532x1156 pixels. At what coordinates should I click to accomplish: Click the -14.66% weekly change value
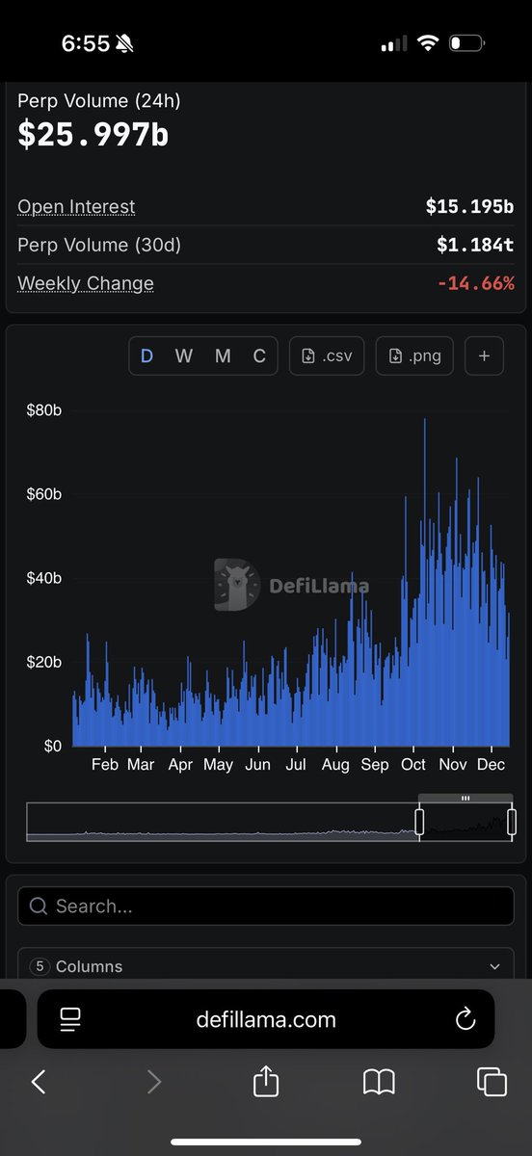[x=475, y=283]
